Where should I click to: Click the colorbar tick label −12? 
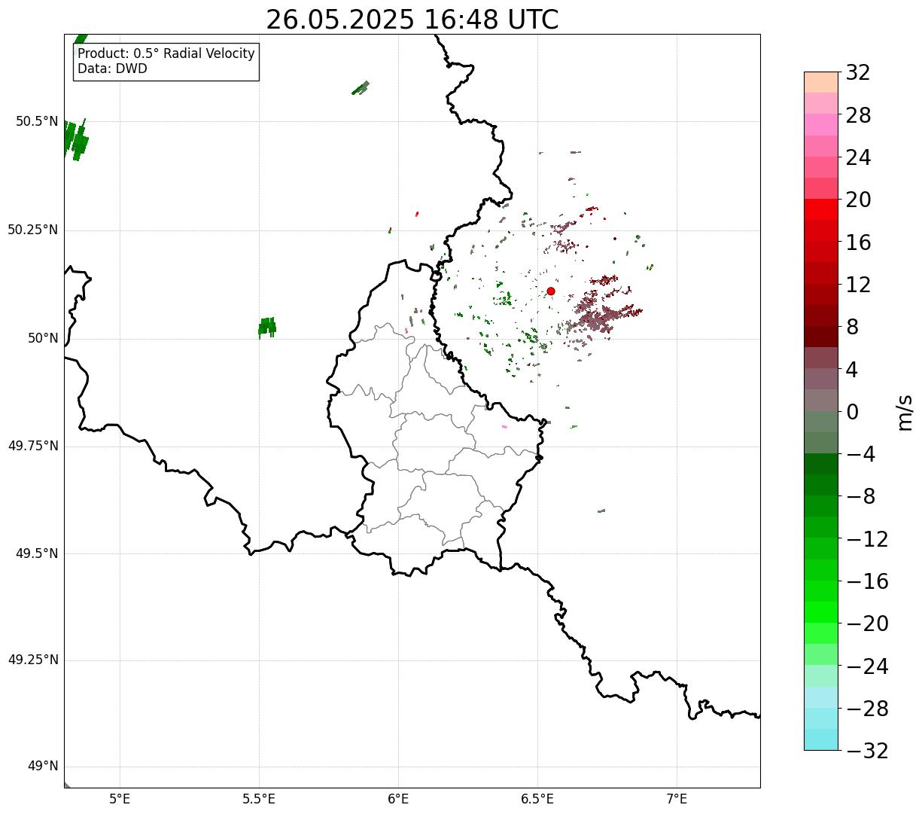click(x=867, y=539)
